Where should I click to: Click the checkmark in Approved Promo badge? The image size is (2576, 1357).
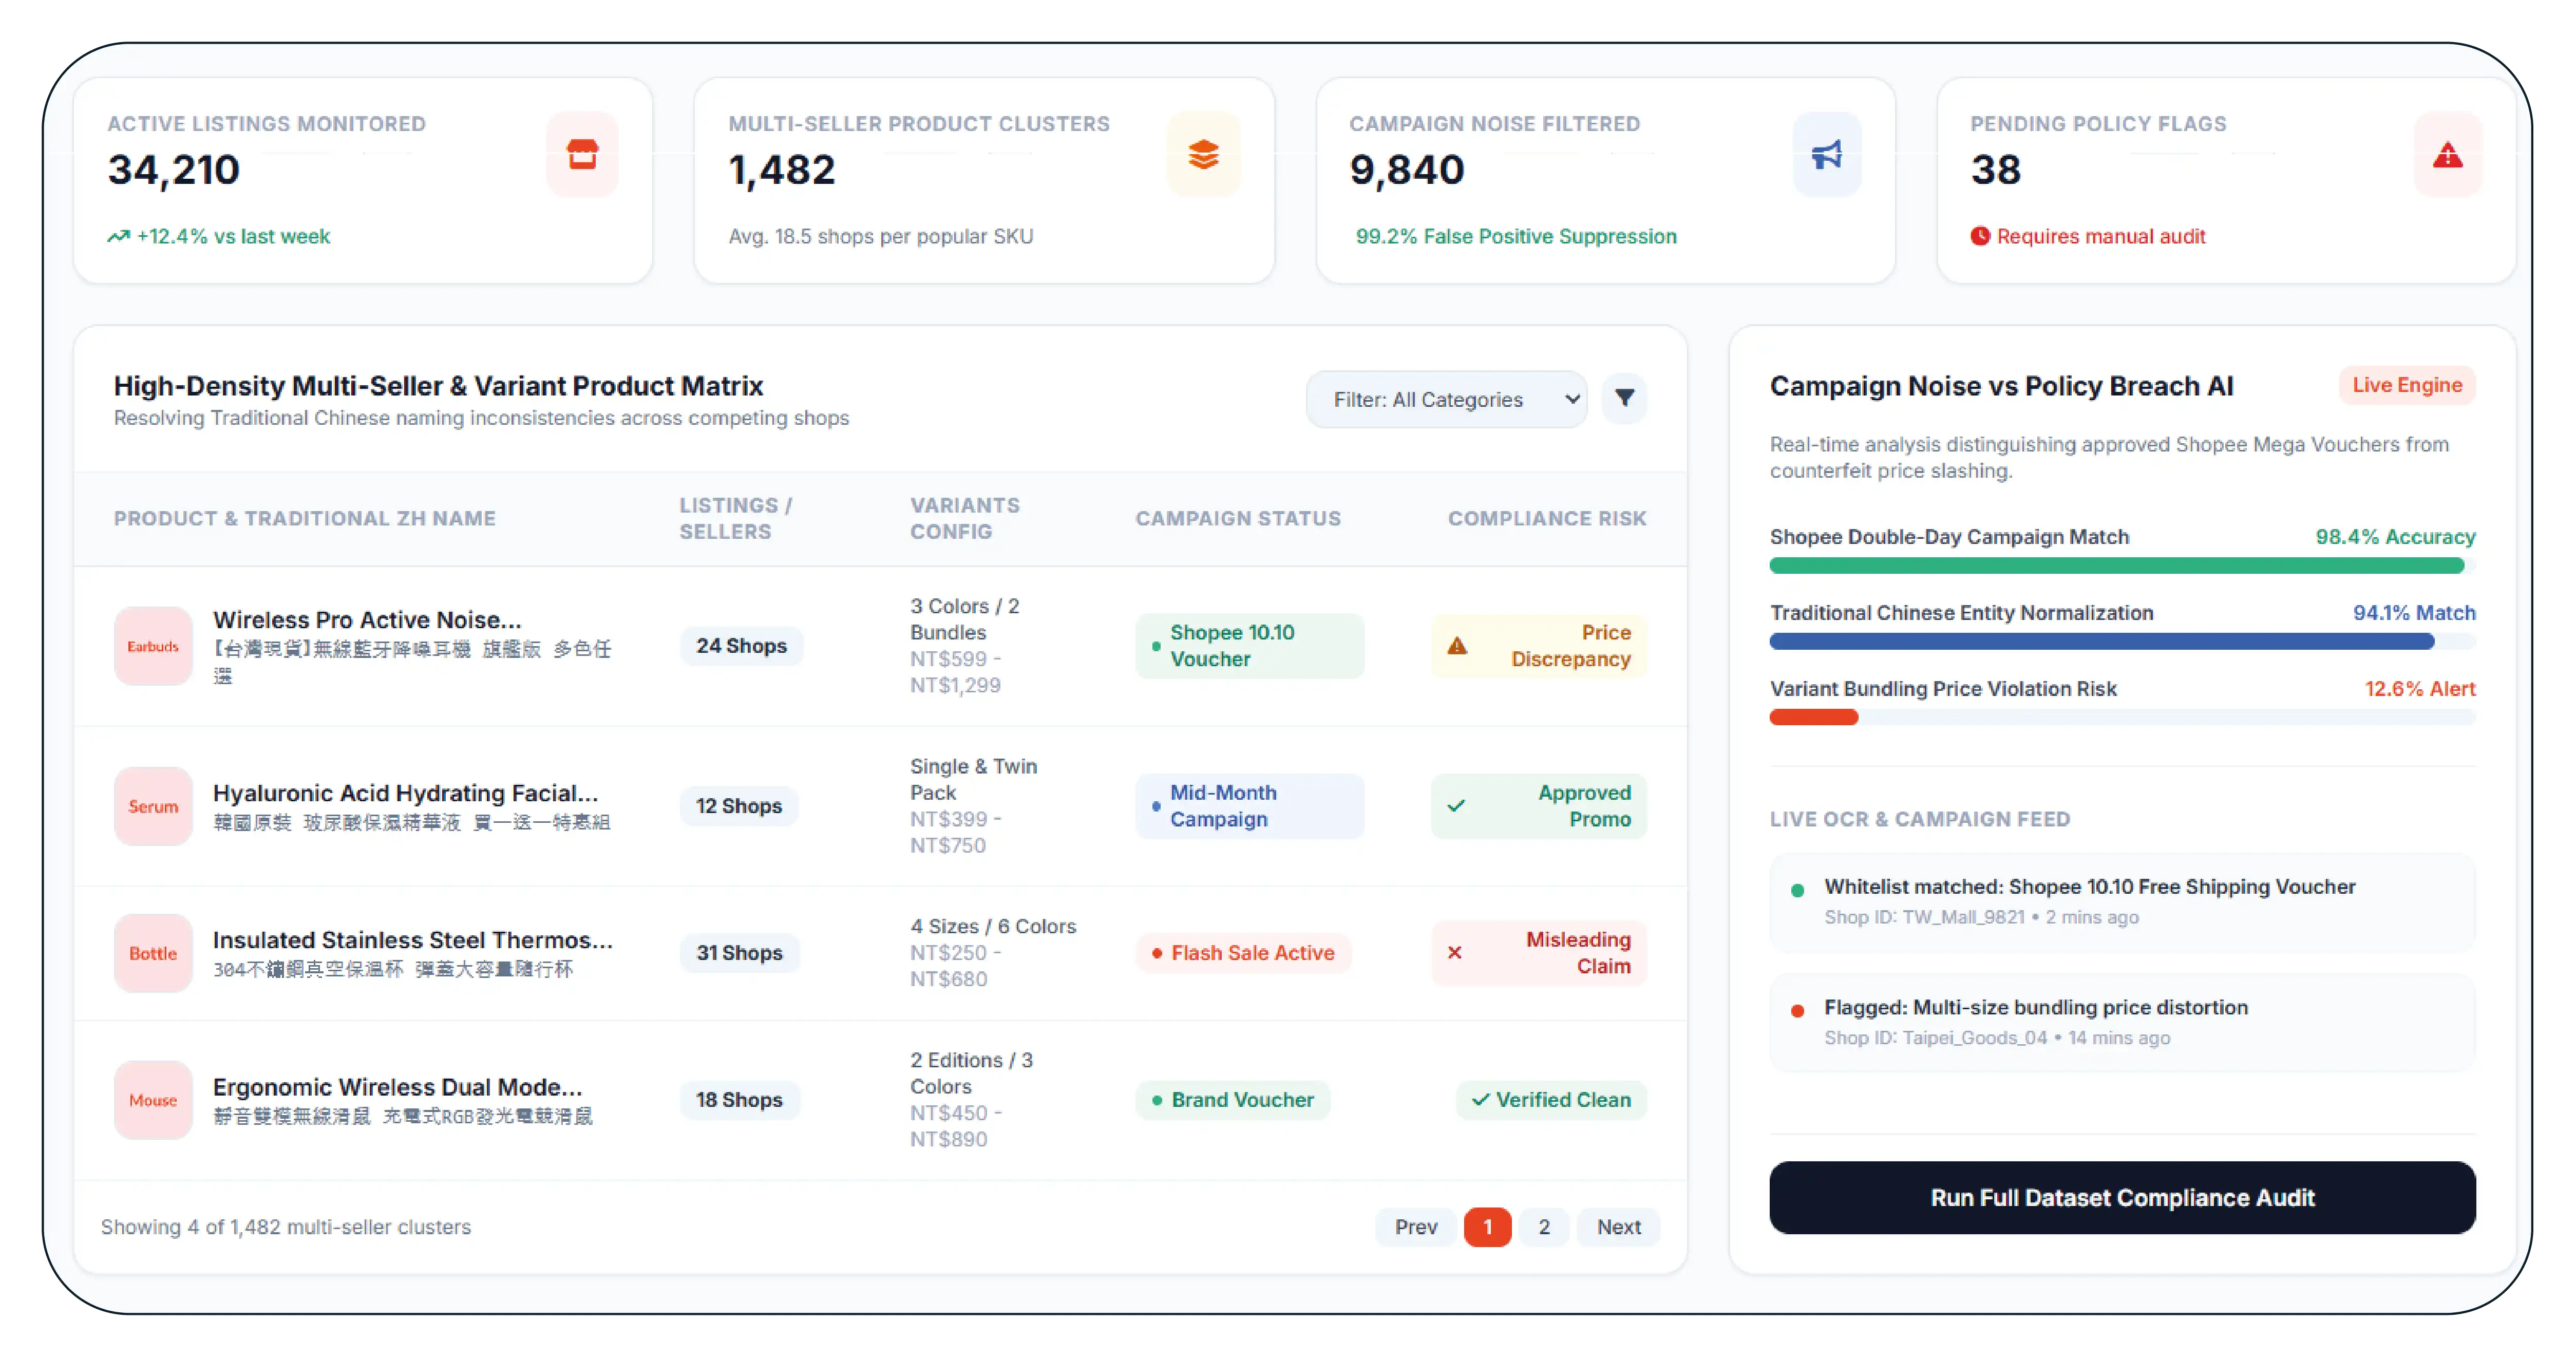click(x=1456, y=806)
